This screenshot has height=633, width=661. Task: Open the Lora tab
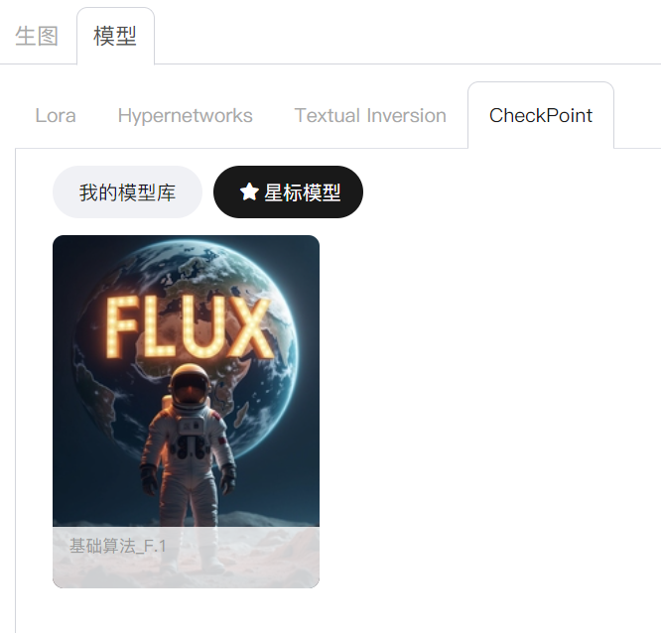point(56,115)
